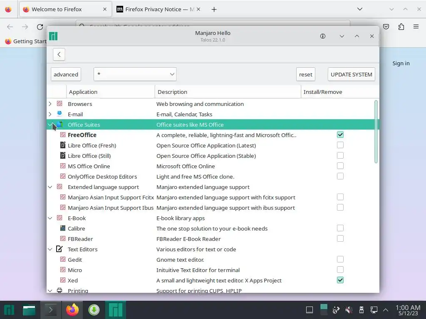This screenshot has width=426, height=319.
Task: Click the Extended language support icon
Action: coord(59,186)
